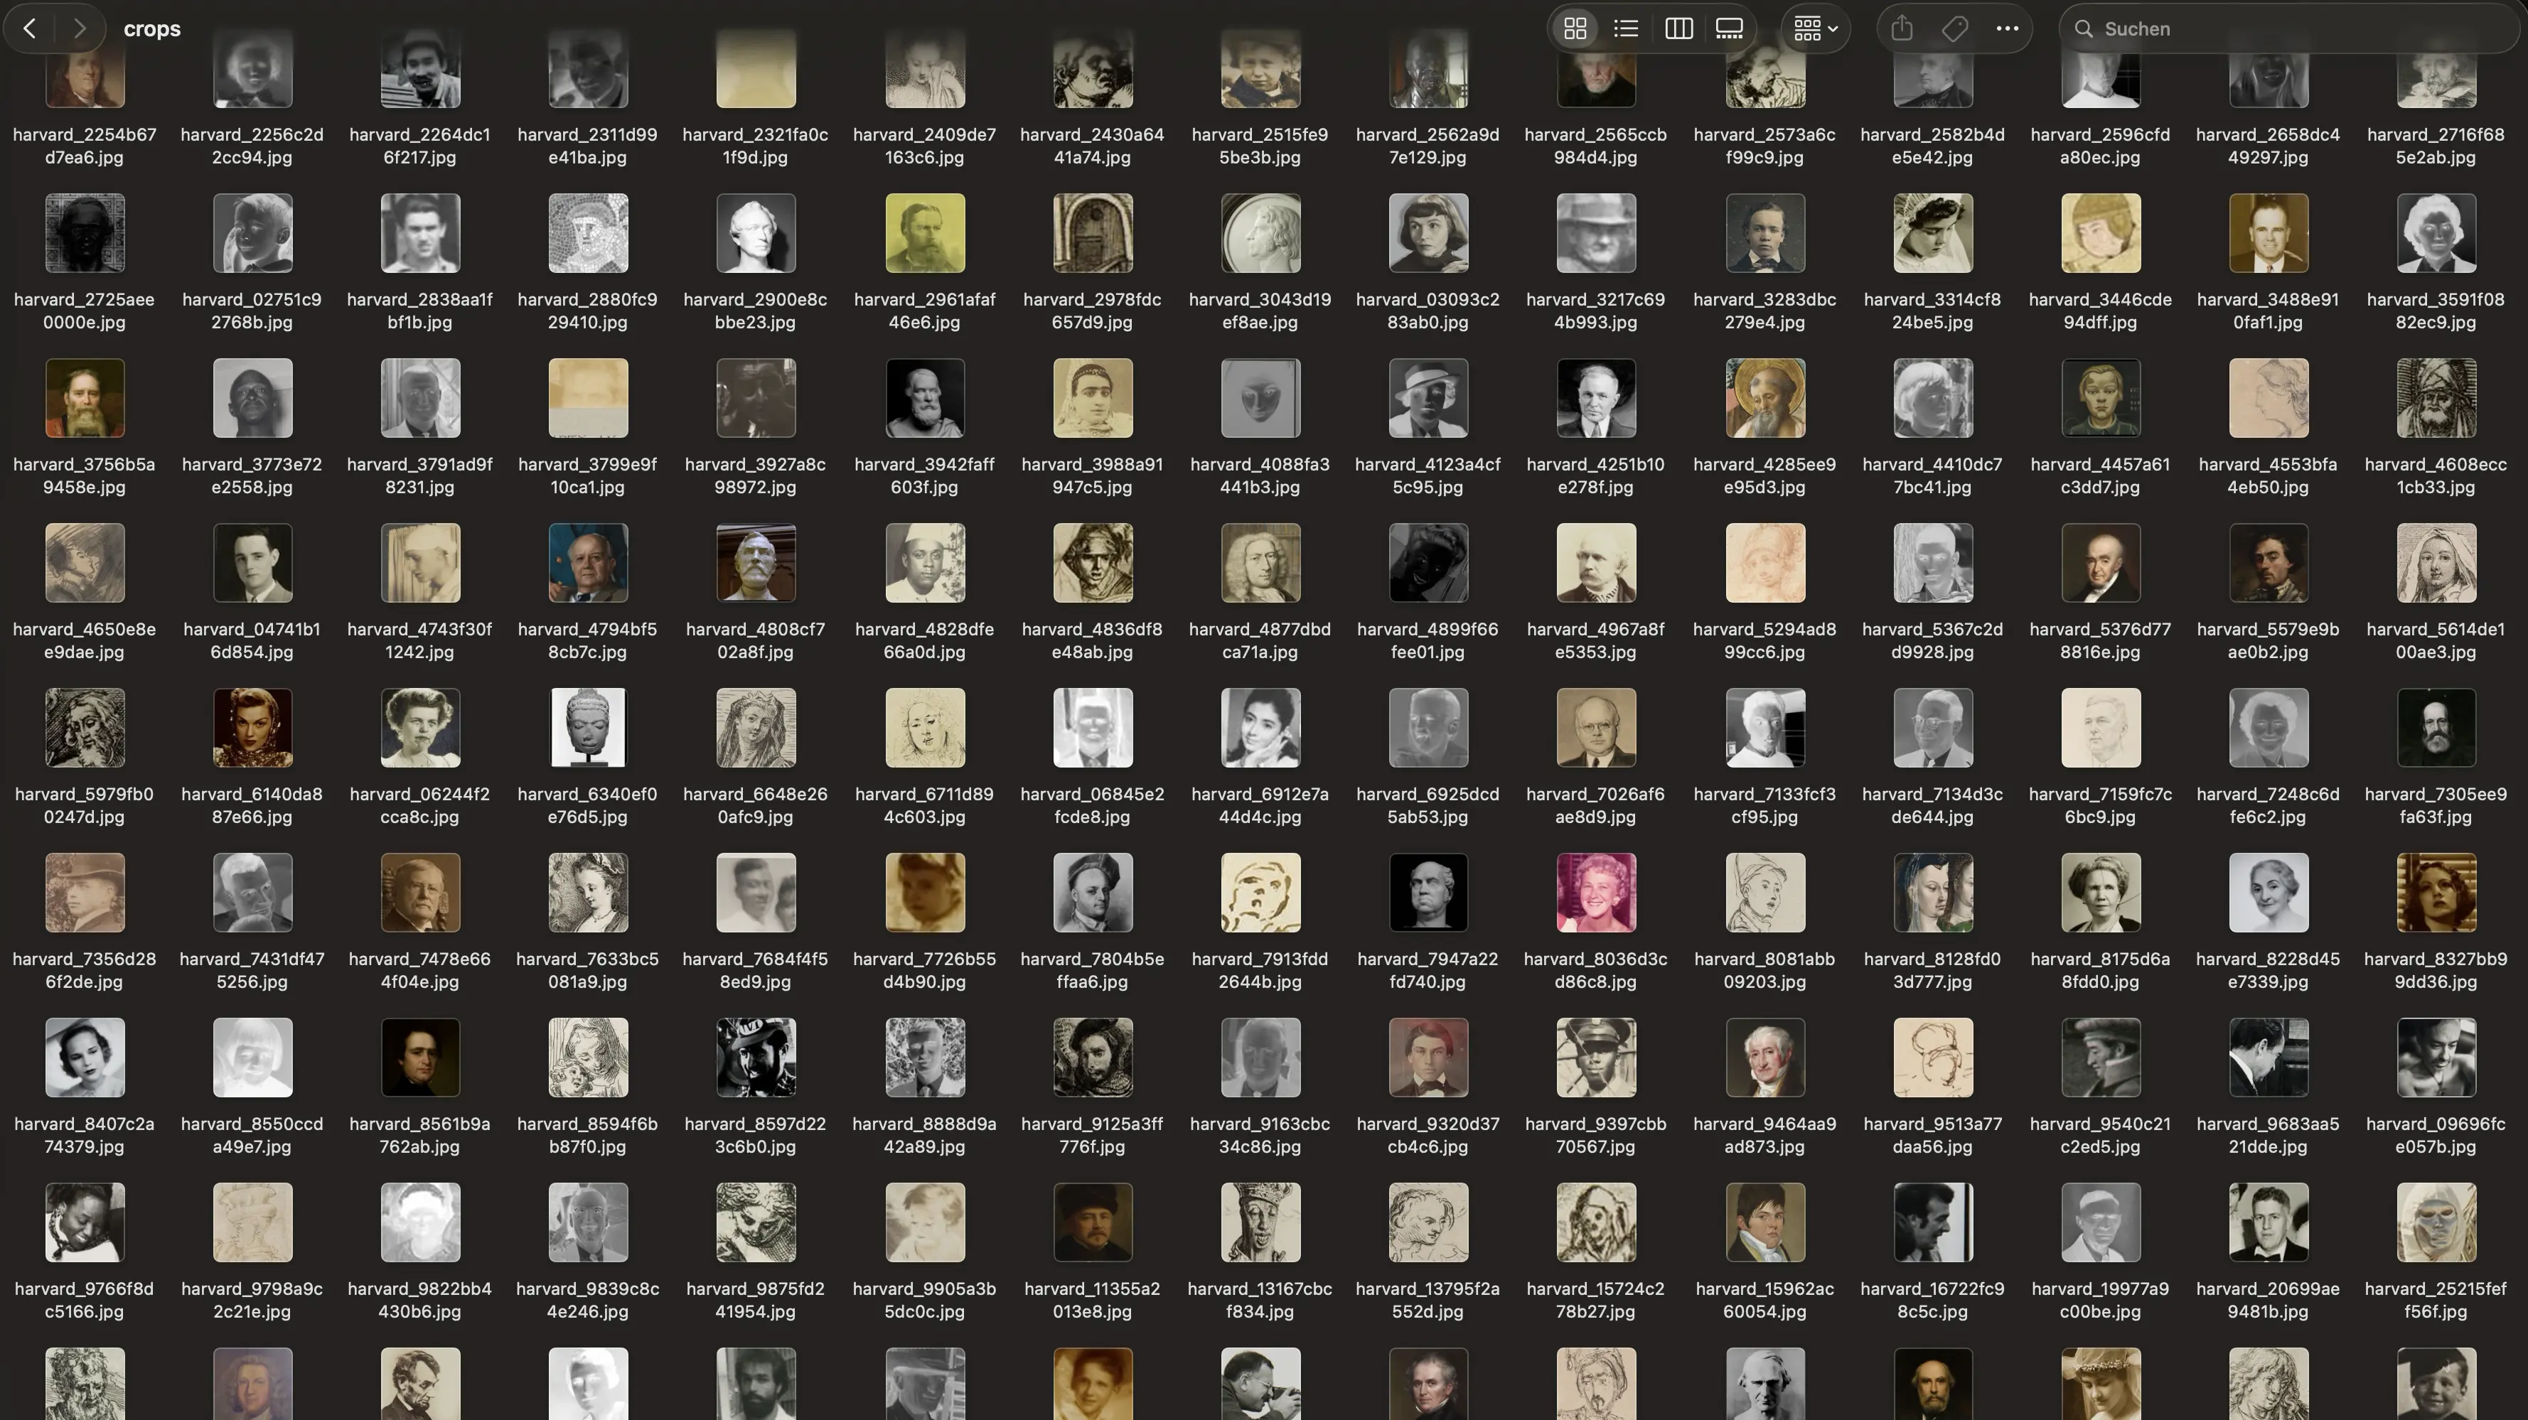This screenshot has width=2528, height=1420.
Task: Select the harvard_3043d19ef8ae.jpg thumbnail
Action: click(1260, 232)
